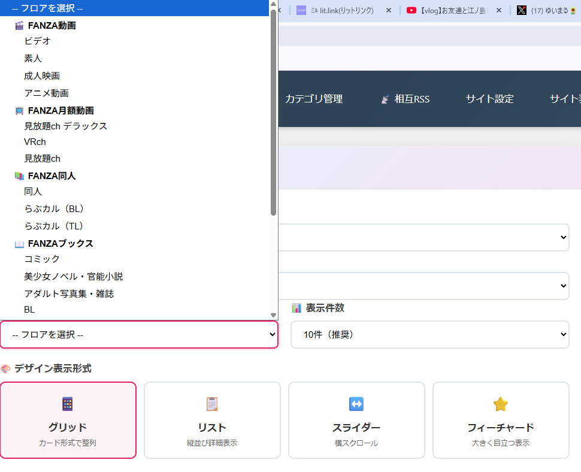Click the グリッド calculator icon

coord(68,404)
